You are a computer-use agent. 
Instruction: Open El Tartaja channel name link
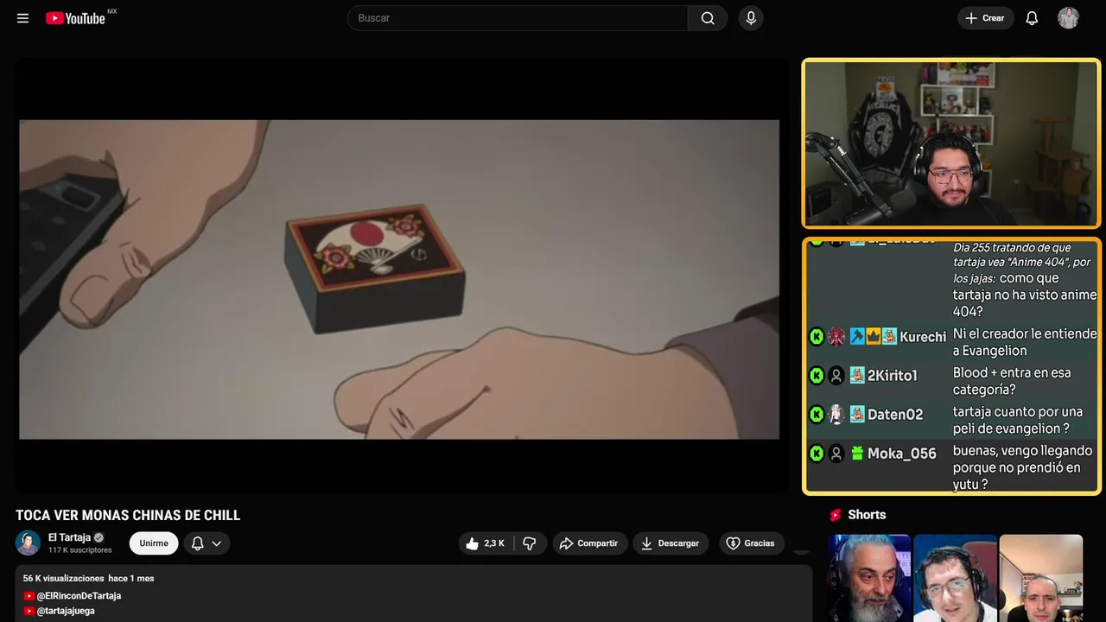click(x=69, y=537)
